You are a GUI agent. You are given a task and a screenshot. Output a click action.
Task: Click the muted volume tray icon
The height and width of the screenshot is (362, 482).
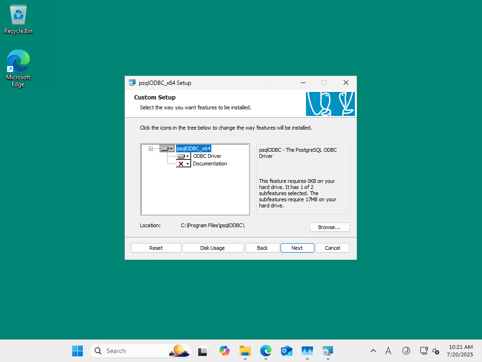point(435,351)
